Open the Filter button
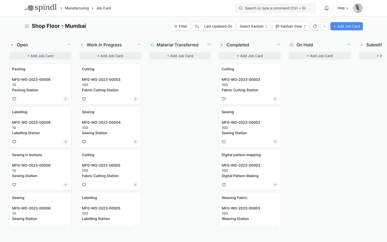This screenshot has width=387, height=242. (x=181, y=26)
